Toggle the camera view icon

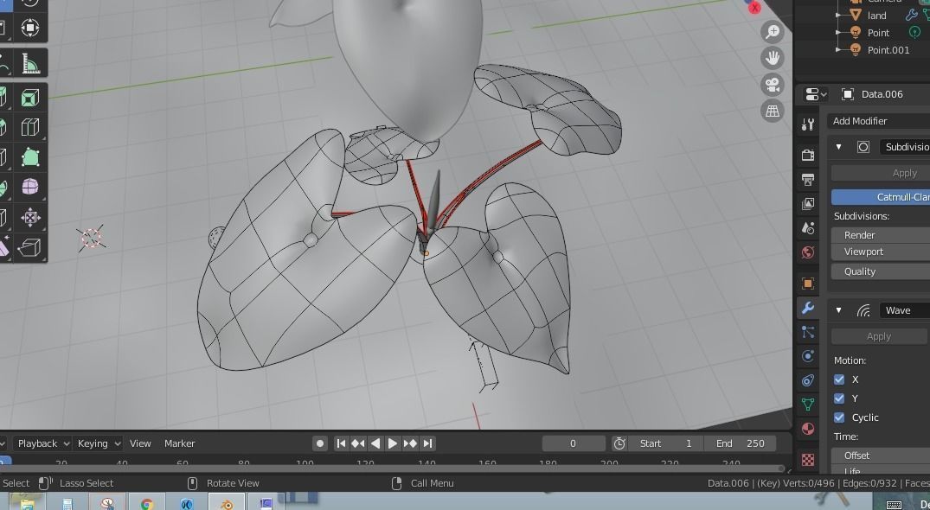point(773,85)
